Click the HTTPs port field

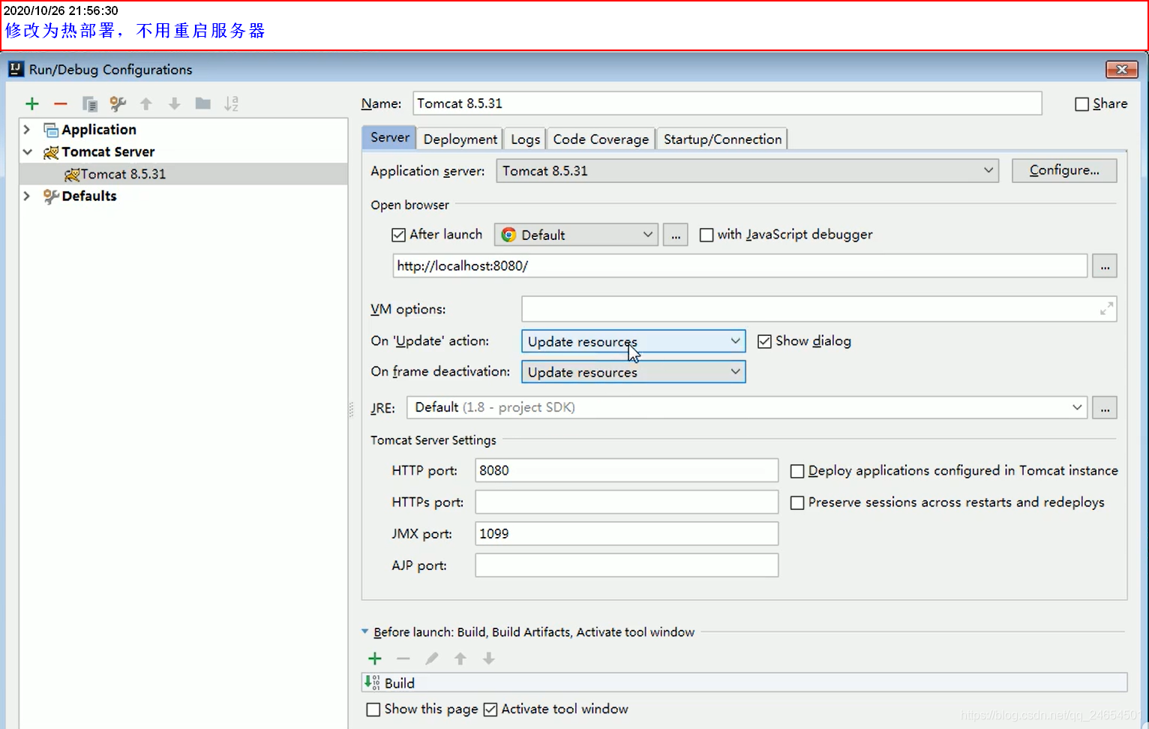[x=627, y=502]
